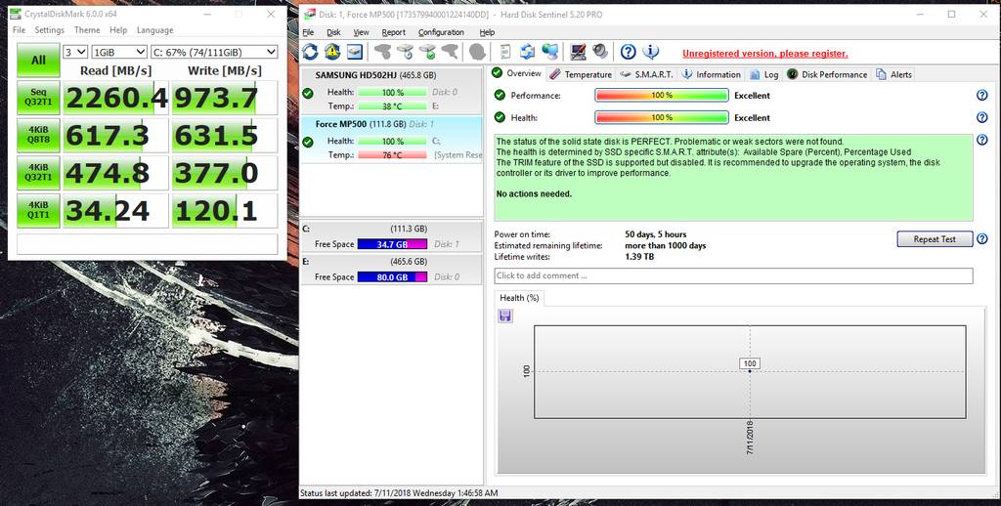The width and height of the screenshot is (1001, 506).
Task: Click the Hard Disk Sentinel title bar icon
Action: (x=309, y=14)
